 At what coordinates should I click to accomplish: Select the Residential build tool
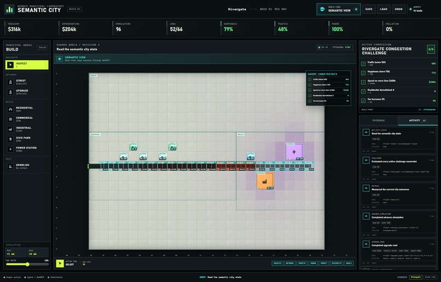point(27,109)
